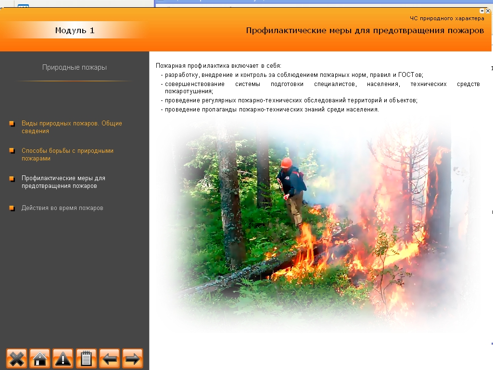This screenshot has width=493, height=370.
Task: Open 'Действия во время пожаров' topic
Action: pyautogui.click(x=62, y=208)
